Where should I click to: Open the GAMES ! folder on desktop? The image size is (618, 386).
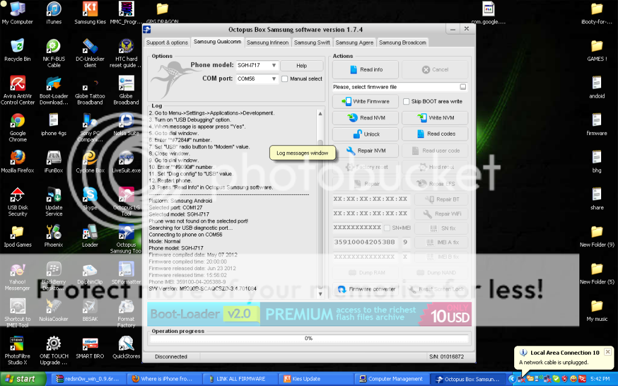tap(597, 51)
